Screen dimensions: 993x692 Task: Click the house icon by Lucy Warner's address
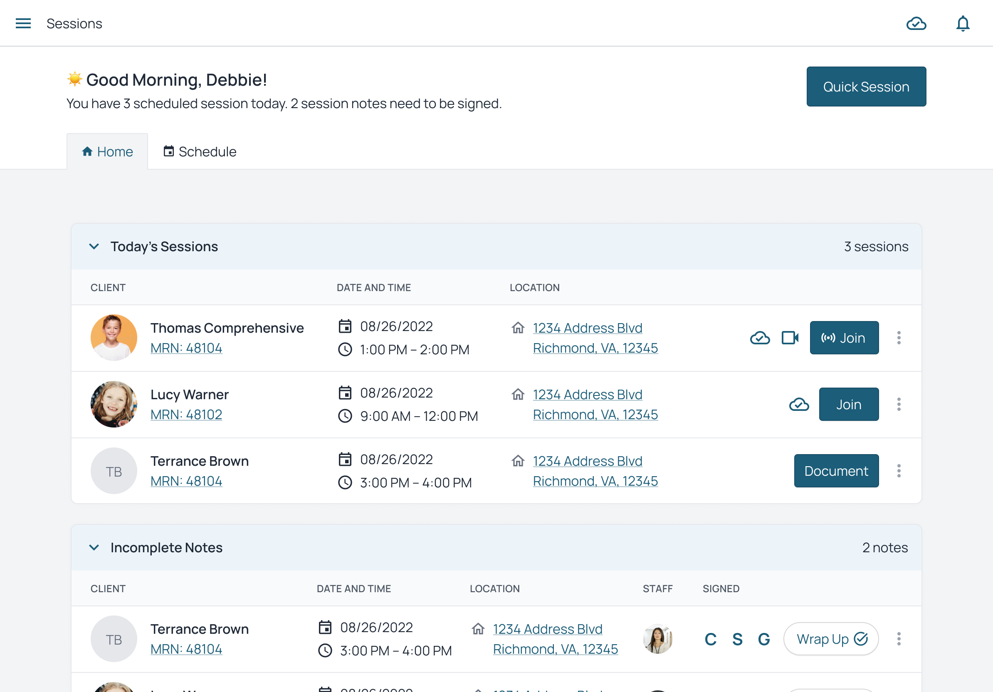pos(518,394)
